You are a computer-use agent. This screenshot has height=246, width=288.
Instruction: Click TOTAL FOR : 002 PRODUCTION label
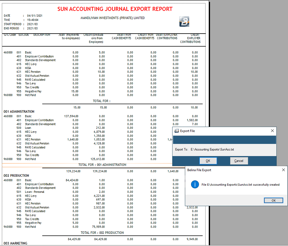click(x=102, y=233)
